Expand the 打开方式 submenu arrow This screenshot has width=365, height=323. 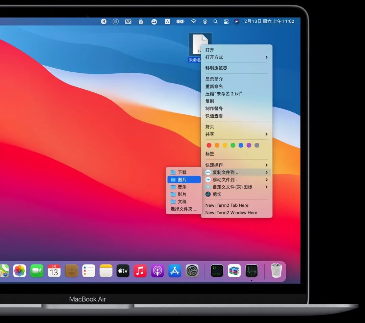[267, 57]
